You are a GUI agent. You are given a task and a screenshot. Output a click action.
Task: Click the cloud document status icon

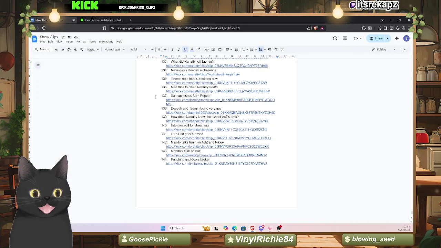coord(76,37)
